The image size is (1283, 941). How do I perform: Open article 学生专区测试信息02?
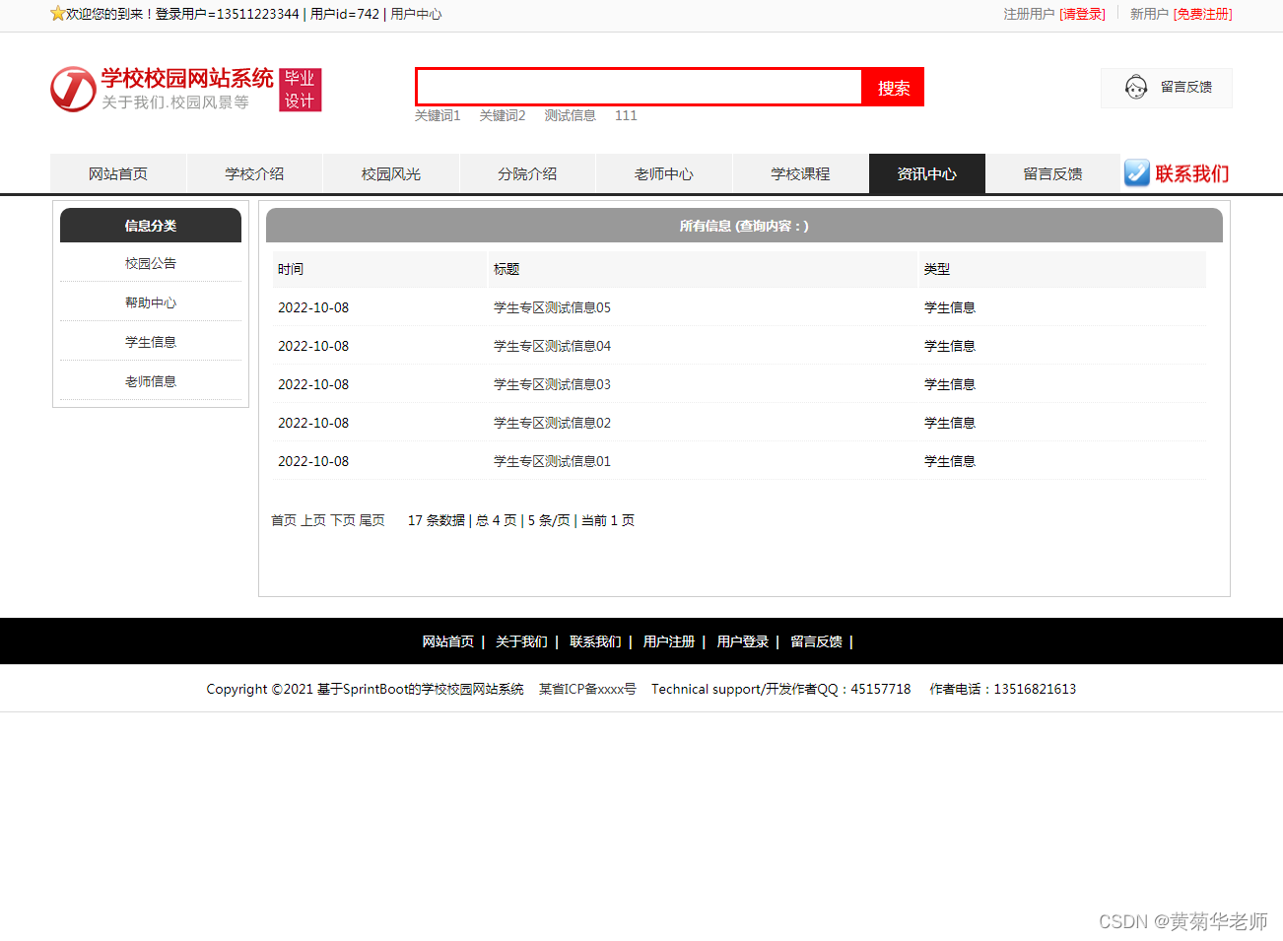pos(552,423)
